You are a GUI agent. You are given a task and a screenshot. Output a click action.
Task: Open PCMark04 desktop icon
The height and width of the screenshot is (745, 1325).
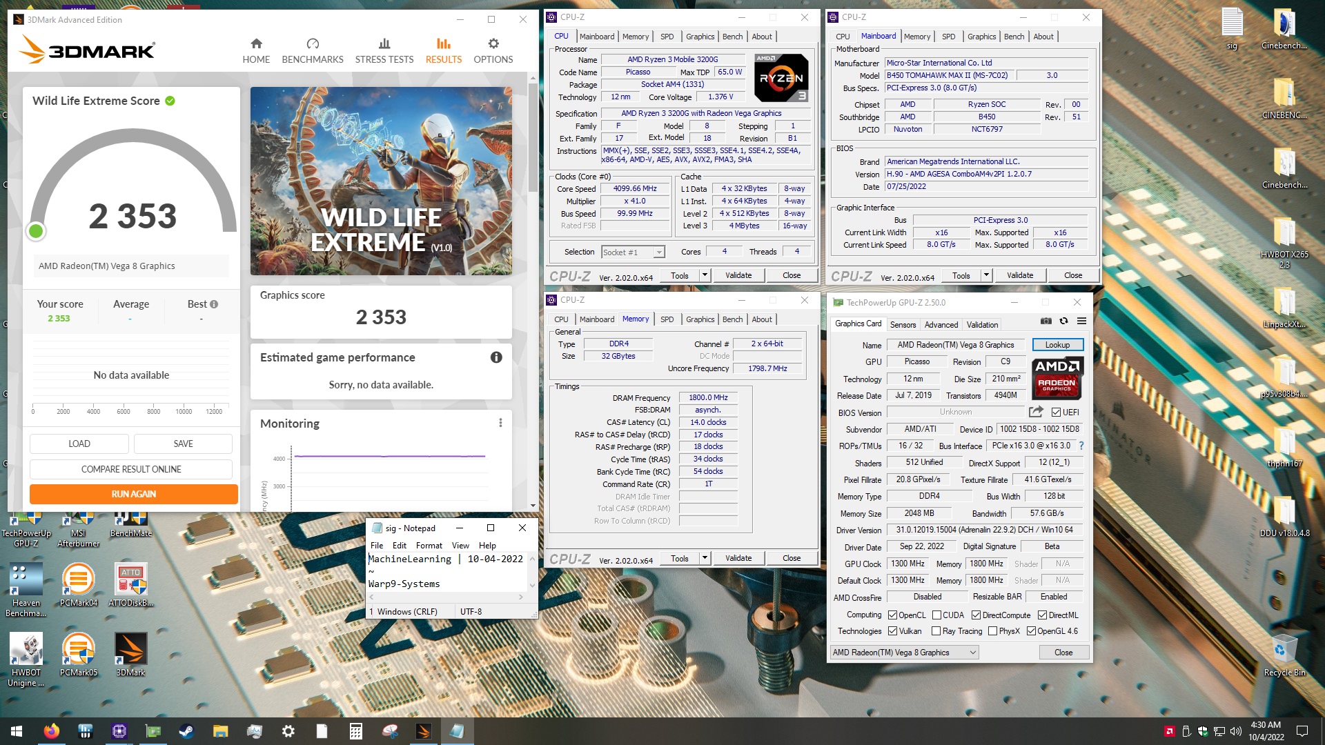point(79,585)
